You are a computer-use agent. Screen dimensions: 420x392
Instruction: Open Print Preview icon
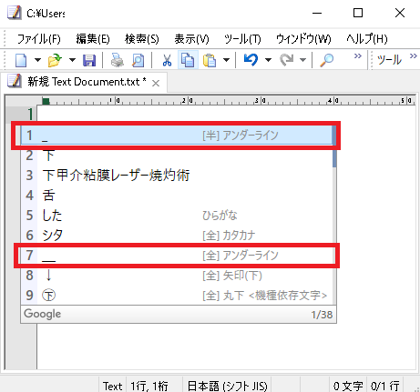(138, 60)
